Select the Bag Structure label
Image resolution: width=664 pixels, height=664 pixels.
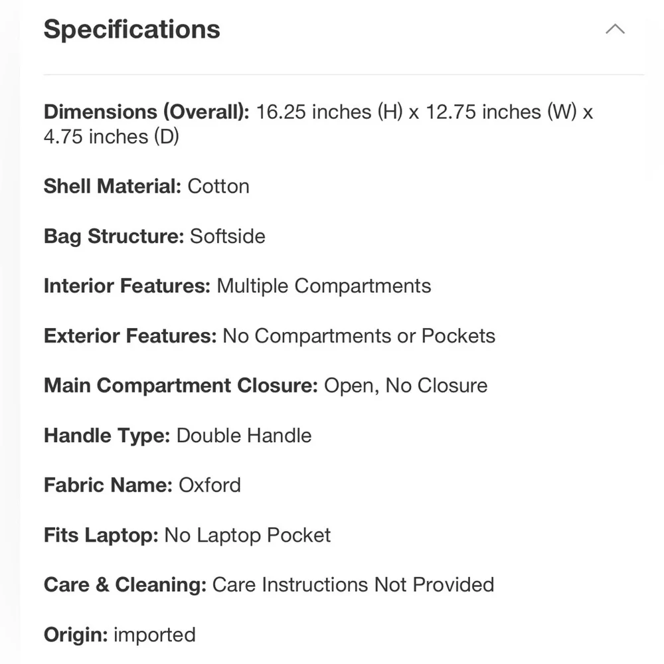(x=114, y=236)
